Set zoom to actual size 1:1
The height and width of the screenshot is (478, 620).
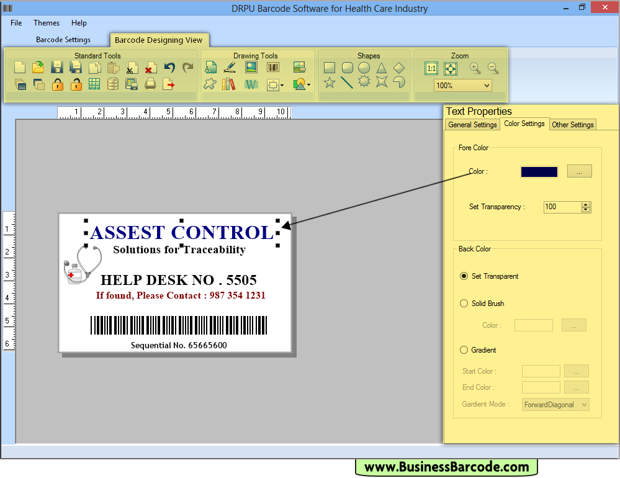[431, 68]
